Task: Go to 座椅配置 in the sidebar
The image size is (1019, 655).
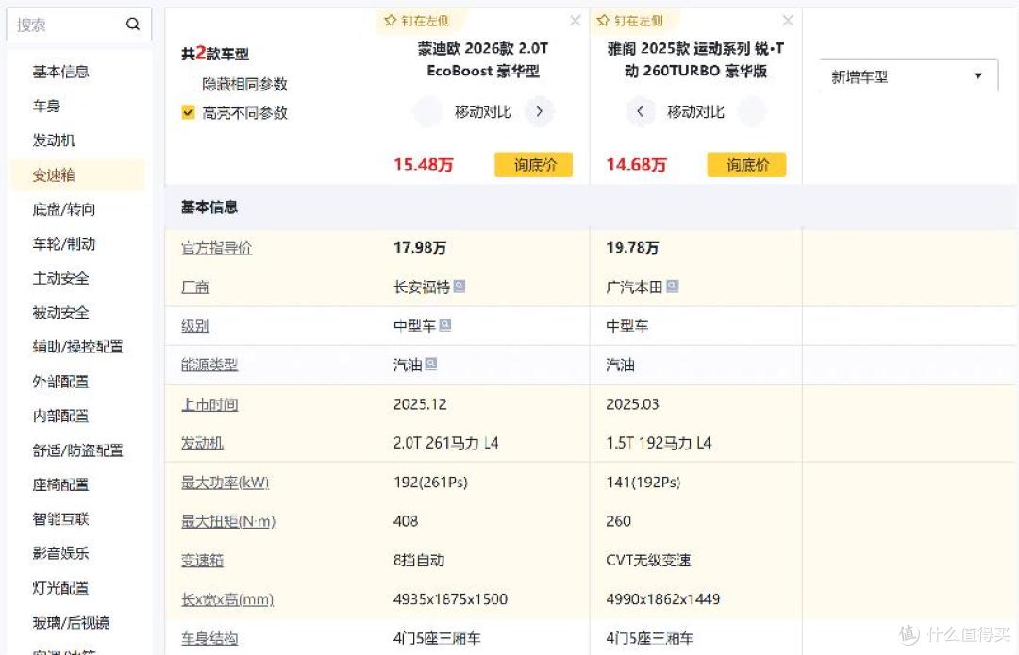Action: [x=60, y=484]
